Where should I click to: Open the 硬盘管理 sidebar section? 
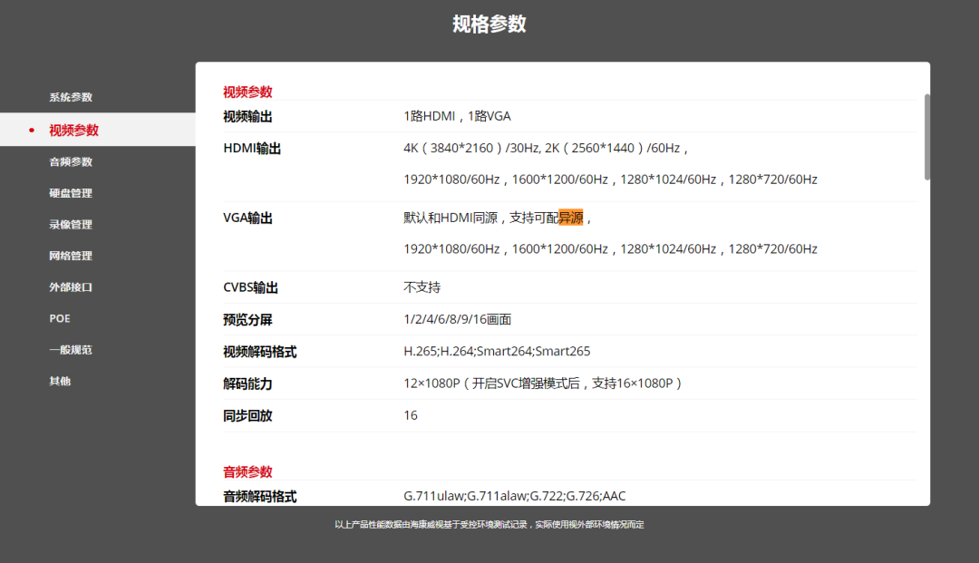(71, 193)
